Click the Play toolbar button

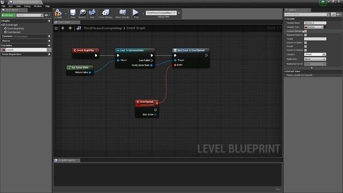pos(136,13)
